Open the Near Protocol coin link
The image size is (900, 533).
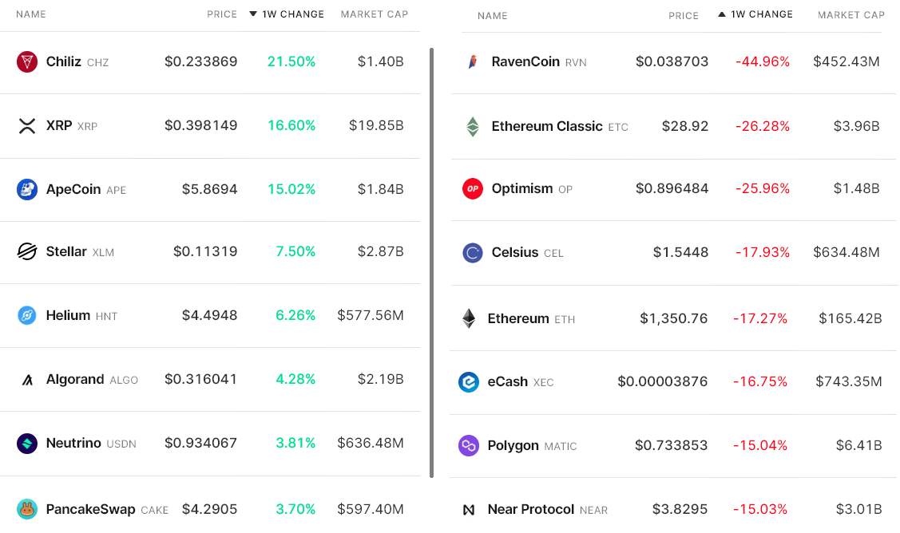(x=530, y=509)
